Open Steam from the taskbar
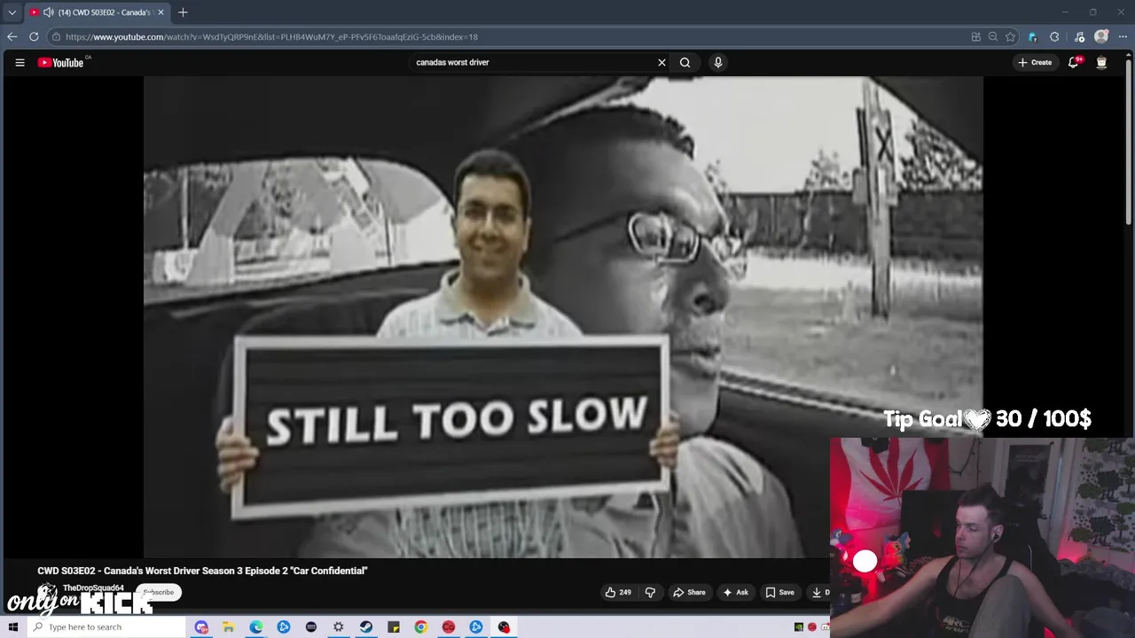Screen dimensions: 1135x638 (x=365, y=626)
